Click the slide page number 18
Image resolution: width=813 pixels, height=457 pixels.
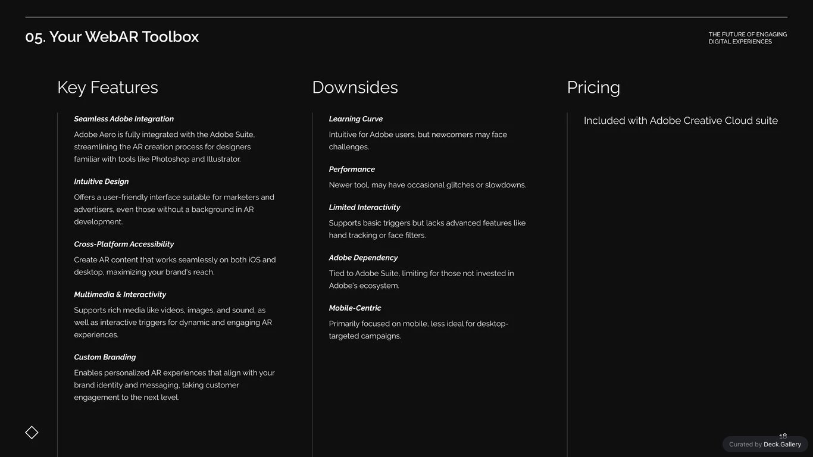(783, 436)
